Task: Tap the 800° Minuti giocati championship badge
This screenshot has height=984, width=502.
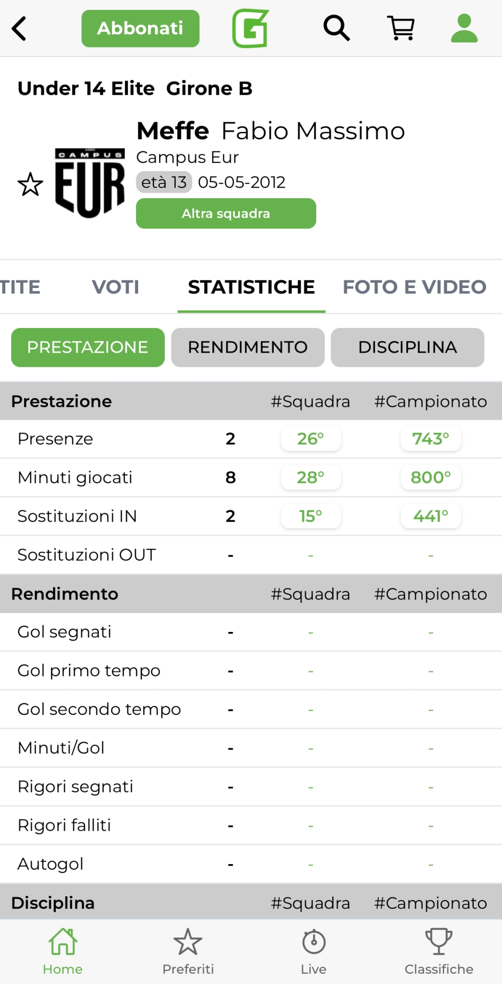Action: coord(431,478)
